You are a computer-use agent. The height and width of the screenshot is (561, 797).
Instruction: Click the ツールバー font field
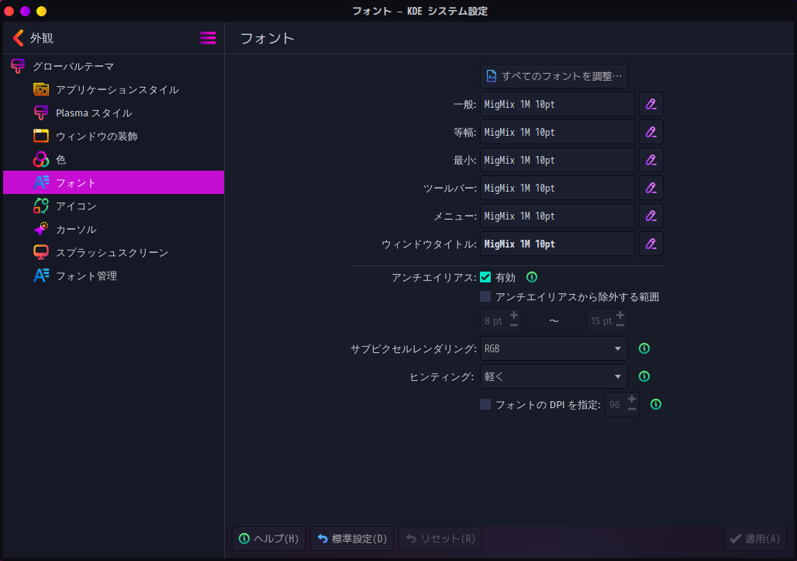557,189
